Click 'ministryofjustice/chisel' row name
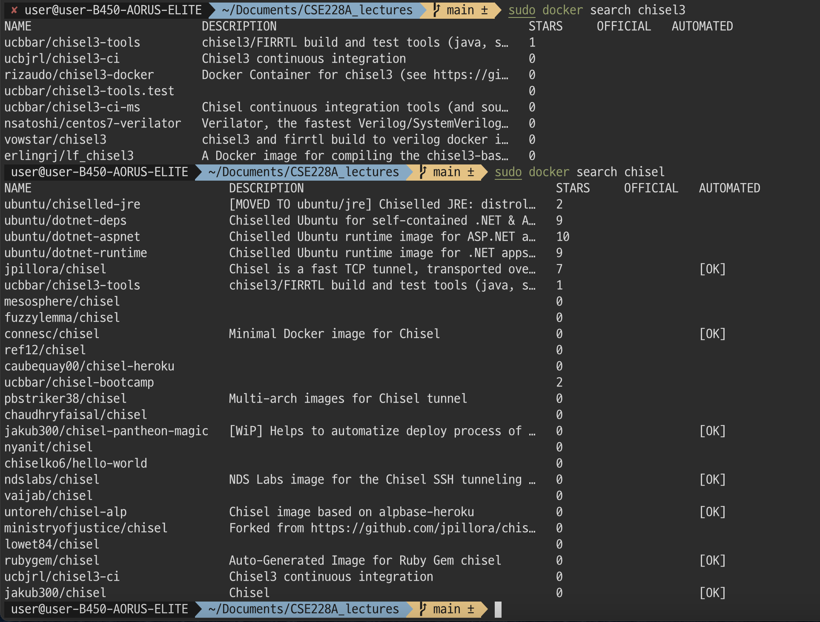This screenshot has height=622, width=820. coord(86,528)
